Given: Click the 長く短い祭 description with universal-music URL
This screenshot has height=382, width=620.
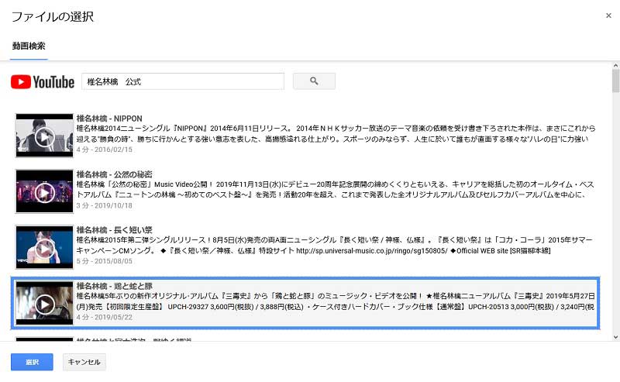Looking at the screenshot, I should pyautogui.click(x=335, y=245).
